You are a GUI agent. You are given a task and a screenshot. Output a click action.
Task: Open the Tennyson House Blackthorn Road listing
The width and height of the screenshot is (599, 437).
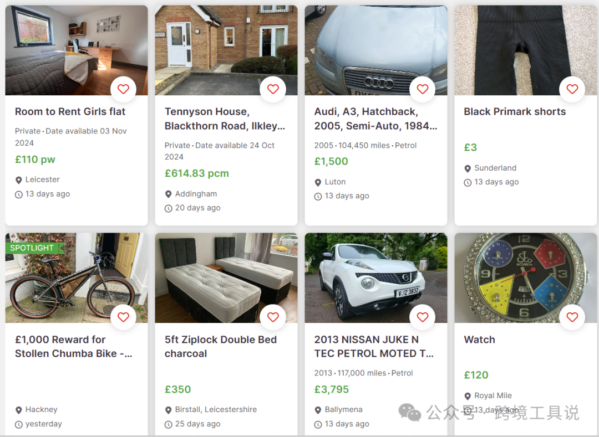[224, 119]
